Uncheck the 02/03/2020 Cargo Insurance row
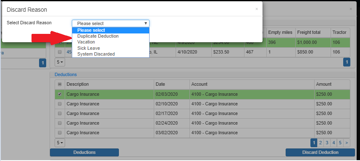 60,94
